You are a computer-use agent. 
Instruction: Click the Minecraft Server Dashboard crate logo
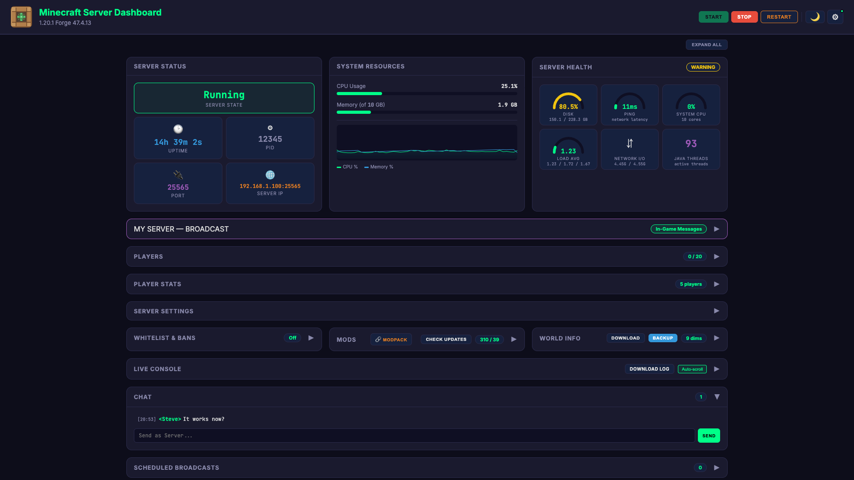point(20,17)
